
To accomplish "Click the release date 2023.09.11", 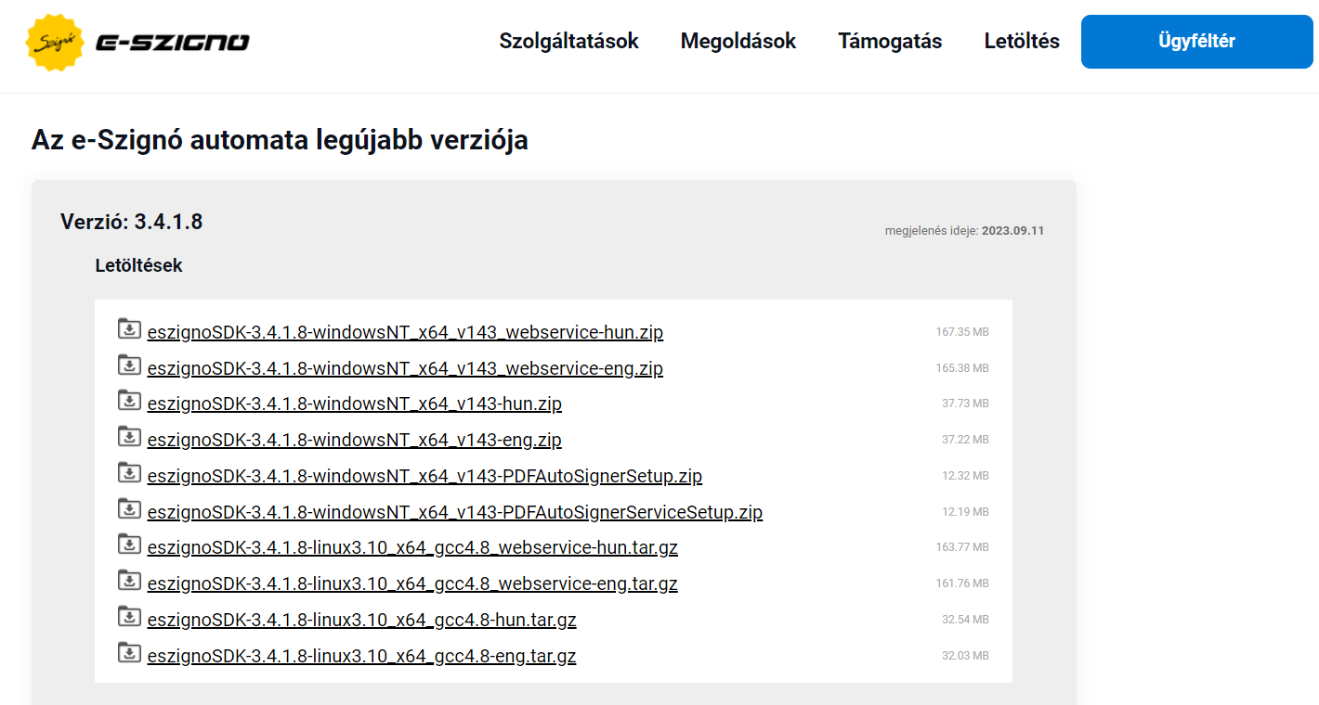I will (1012, 231).
